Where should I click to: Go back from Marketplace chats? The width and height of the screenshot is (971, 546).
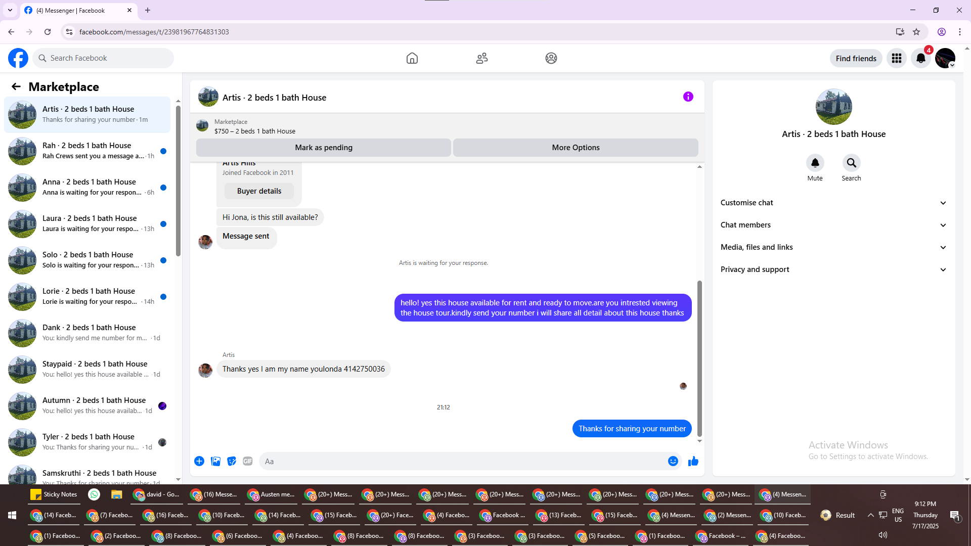[x=16, y=87]
